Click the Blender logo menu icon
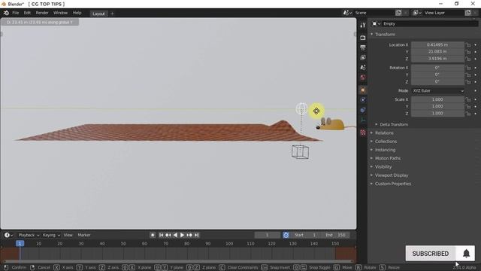Screen dimensions: 481x271 point(6,13)
